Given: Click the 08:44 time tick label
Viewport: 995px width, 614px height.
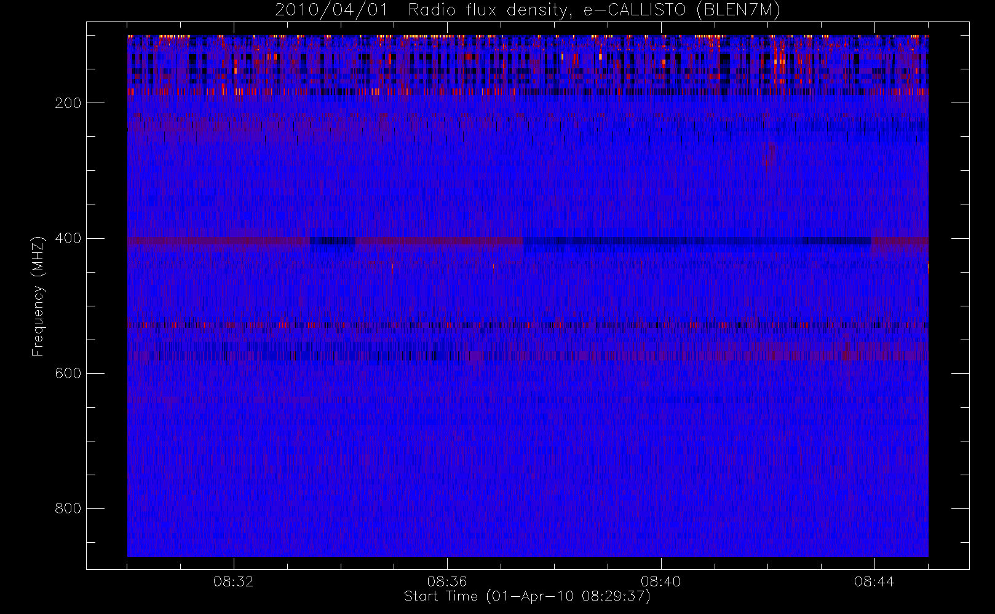Looking at the screenshot, I should (874, 581).
